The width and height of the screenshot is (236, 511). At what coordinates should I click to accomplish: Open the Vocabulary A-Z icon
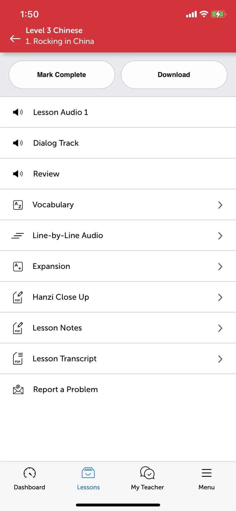(x=18, y=205)
